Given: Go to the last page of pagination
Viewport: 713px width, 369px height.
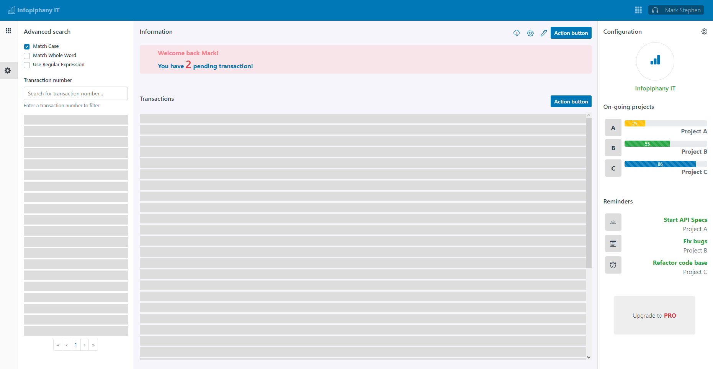Looking at the screenshot, I should point(93,345).
